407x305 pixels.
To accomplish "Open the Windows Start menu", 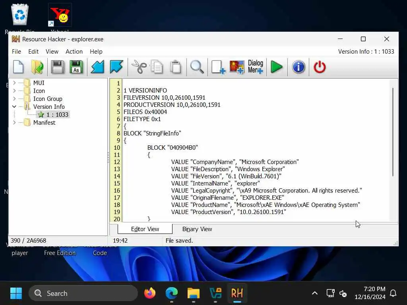I will click(x=16, y=293).
